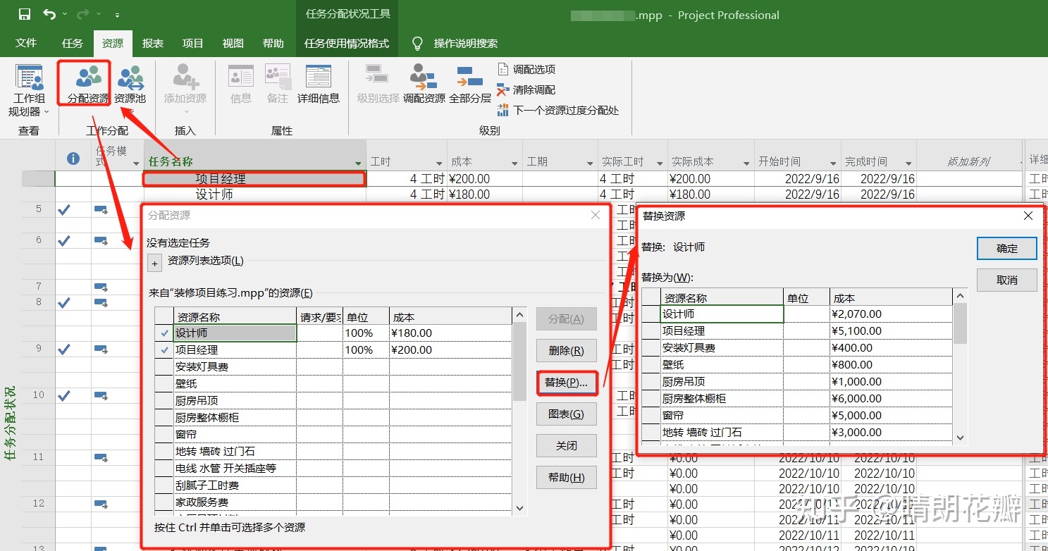This screenshot has width=1048, height=551.
Task: Click the 详细信息 (Details) ribbon icon
Action: coord(319,85)
